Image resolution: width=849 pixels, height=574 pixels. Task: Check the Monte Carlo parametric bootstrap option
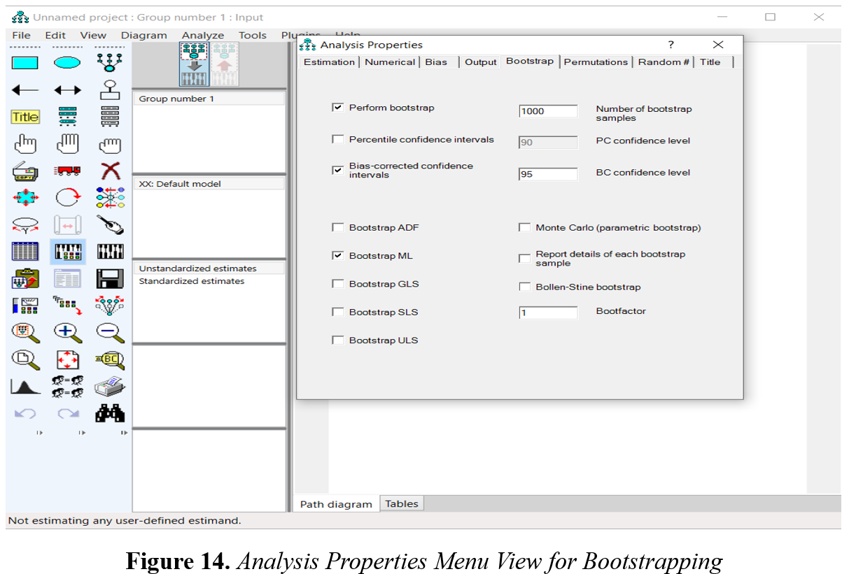[x=524, y=227]
